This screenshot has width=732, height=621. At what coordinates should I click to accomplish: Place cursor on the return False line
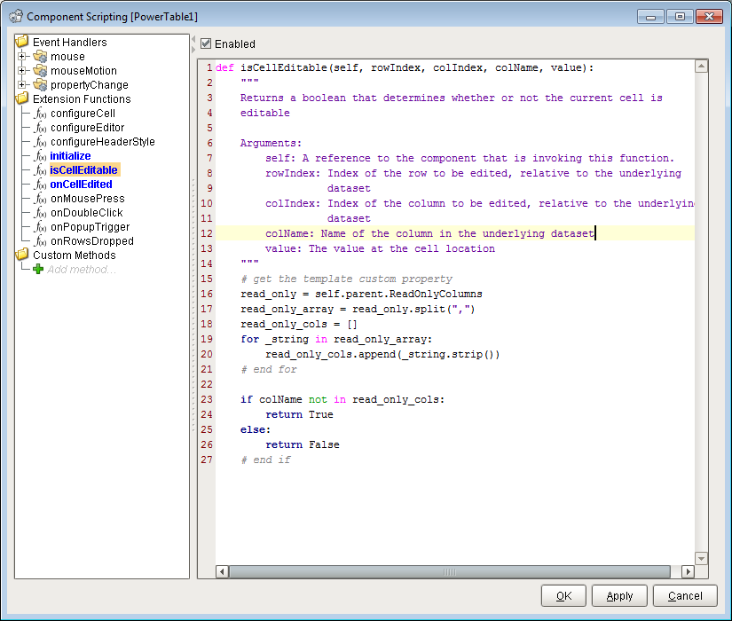[303, 444]
